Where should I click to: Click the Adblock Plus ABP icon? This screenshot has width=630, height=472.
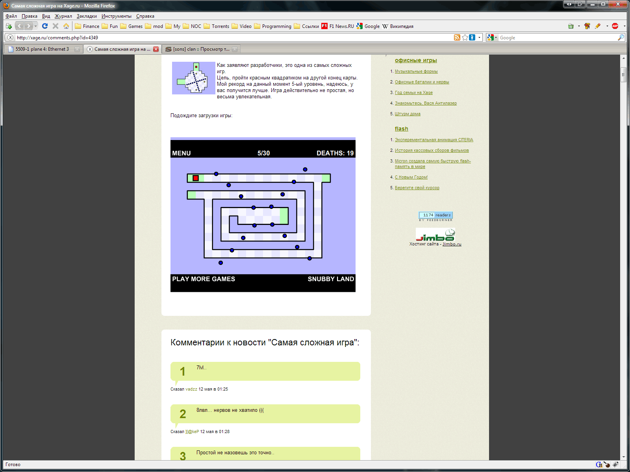615,26
